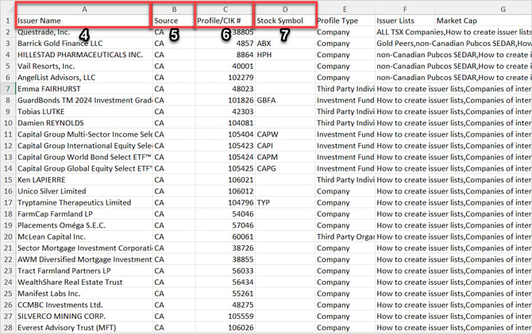The image size is (532, 334).
Task: Click the GBFA stock symbol cell
Action: [285, 100]
